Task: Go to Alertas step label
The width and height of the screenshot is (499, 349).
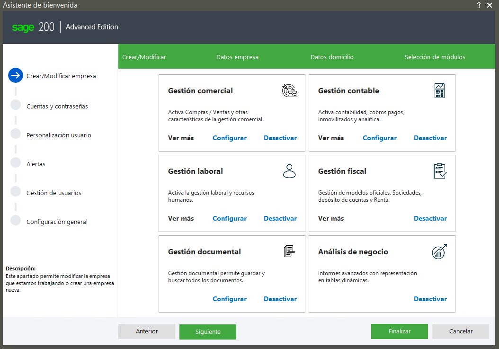Action: click(x=36, y=164)
